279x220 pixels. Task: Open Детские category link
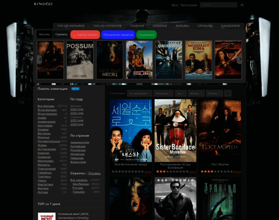[x=43, y=192]
